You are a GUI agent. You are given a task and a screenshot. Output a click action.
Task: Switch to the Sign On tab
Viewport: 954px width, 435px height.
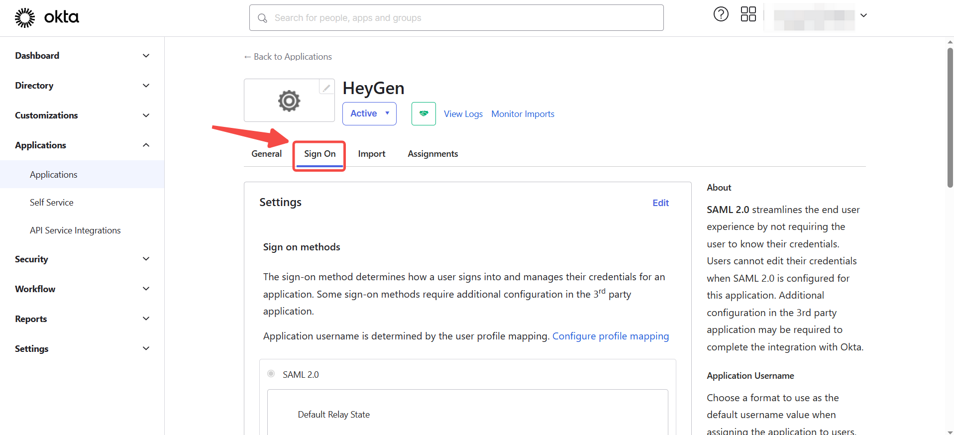click(x=319, y=154)
